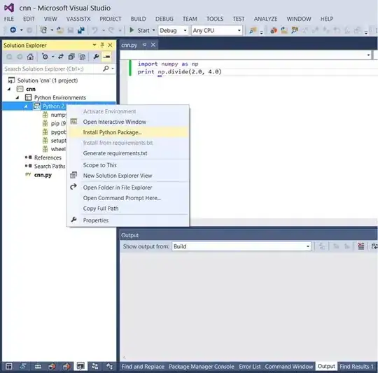Viewport: 378px width, 373px height.
Task: Open the Show output from dropdown
Action: tap(241, 246)
